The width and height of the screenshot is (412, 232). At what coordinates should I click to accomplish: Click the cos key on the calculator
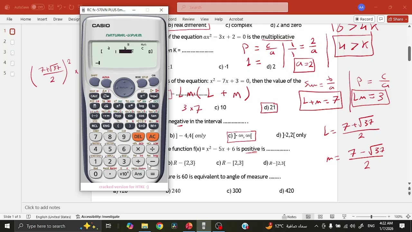coord(142,116)
